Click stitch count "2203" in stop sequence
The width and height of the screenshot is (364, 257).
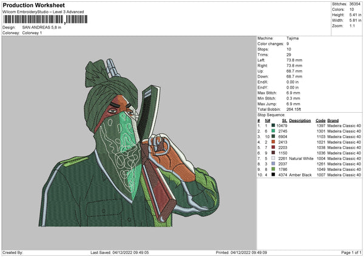(283, 147)
